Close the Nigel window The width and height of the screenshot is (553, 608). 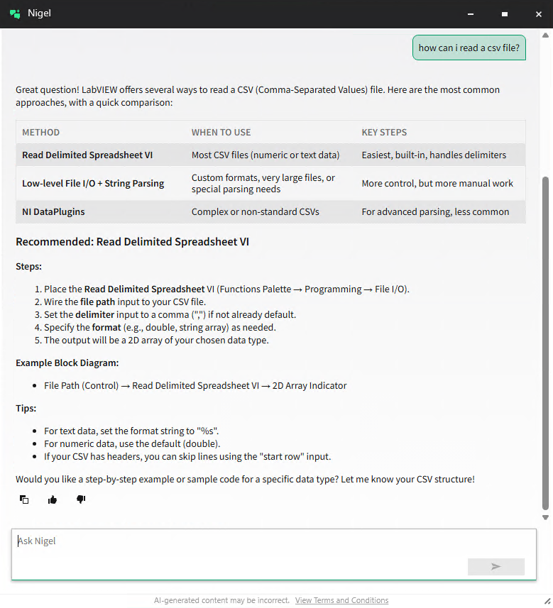click(x=539, y=14)
